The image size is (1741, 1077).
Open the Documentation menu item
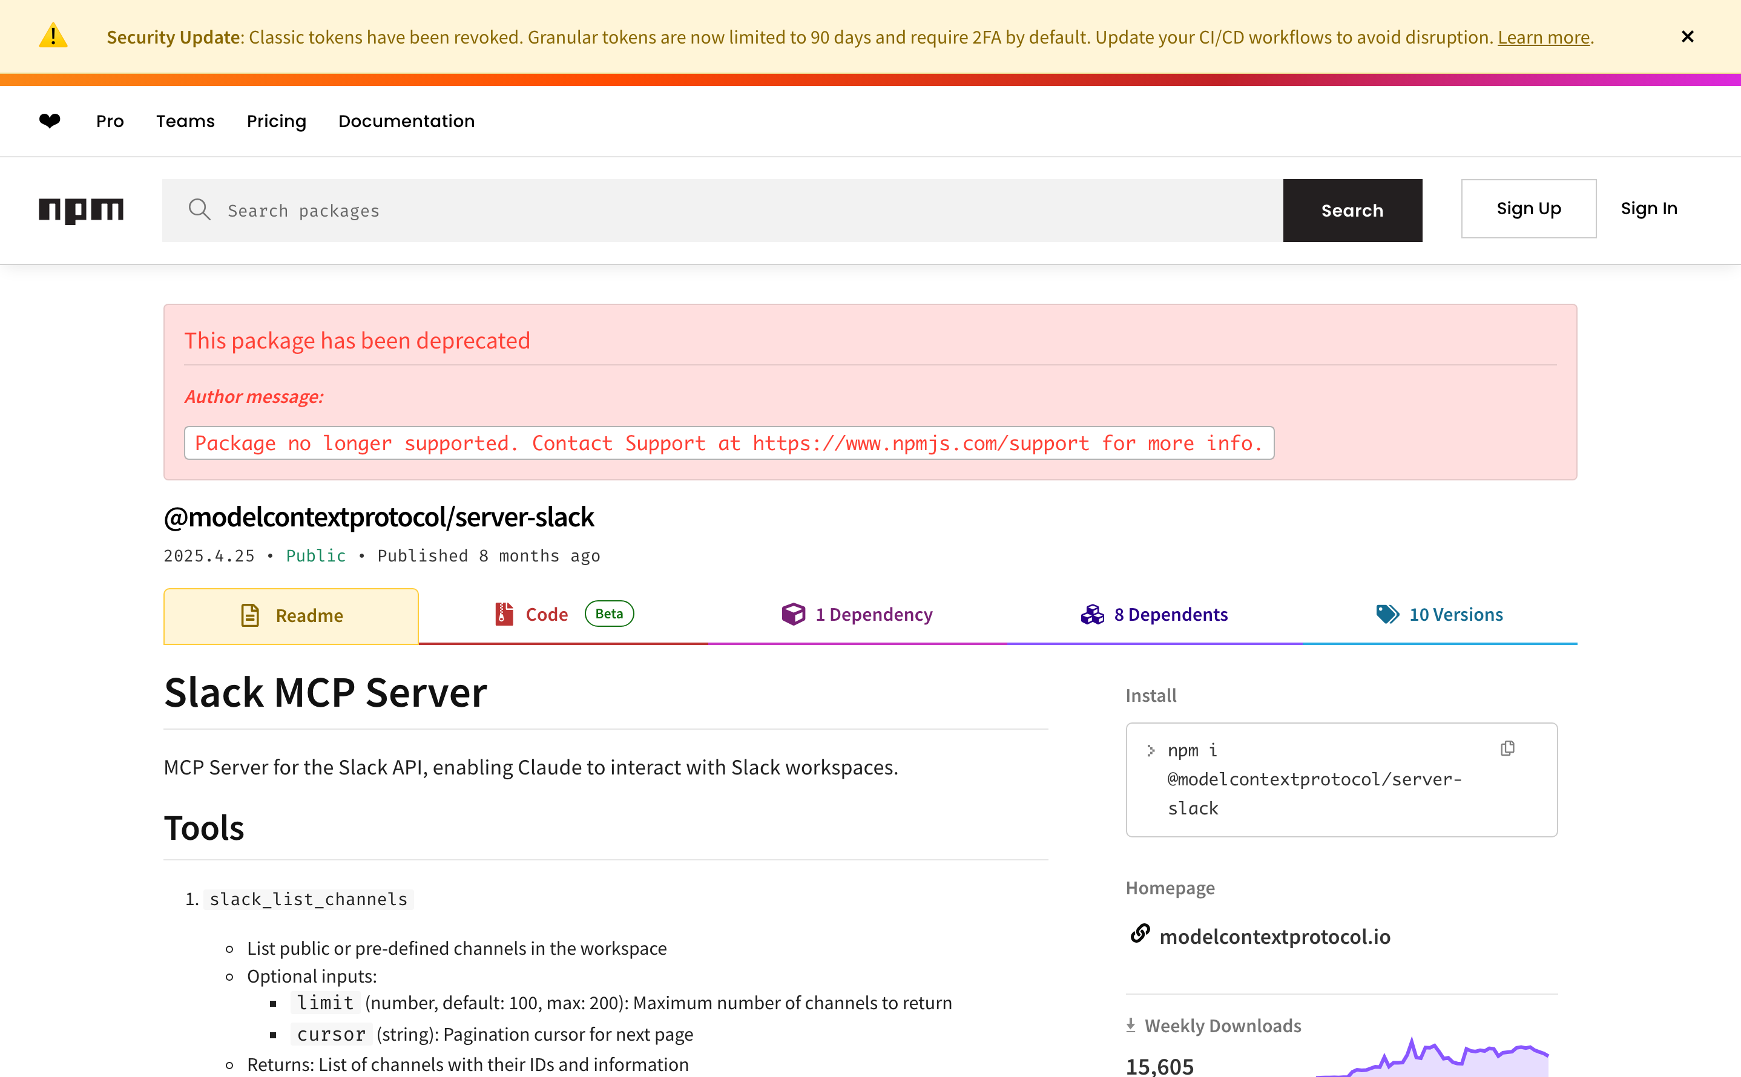(x=406, y=121)
